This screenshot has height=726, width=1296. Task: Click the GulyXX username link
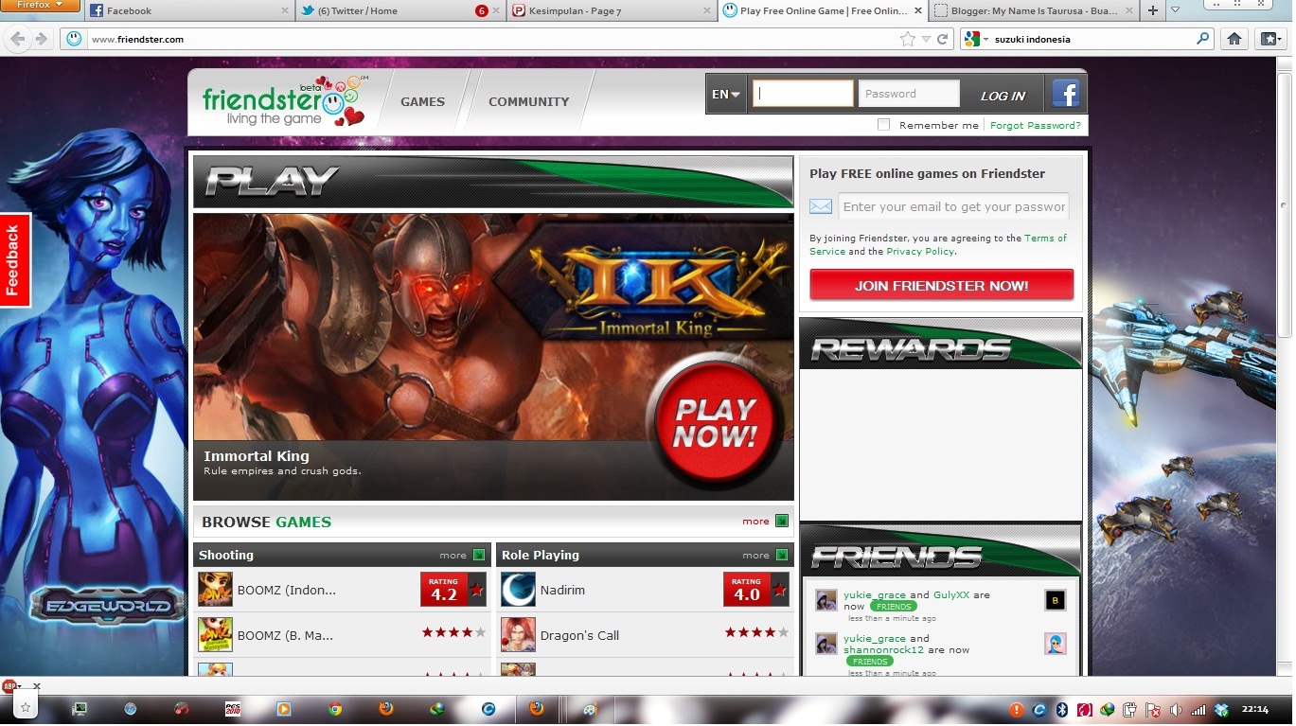click(951, 595)
